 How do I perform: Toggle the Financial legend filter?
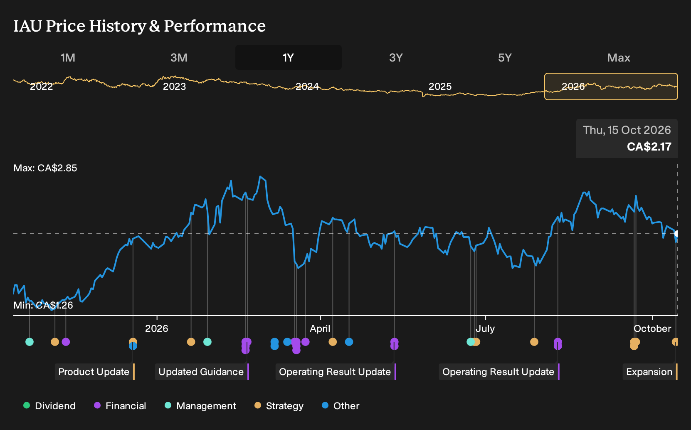(120, 406)
